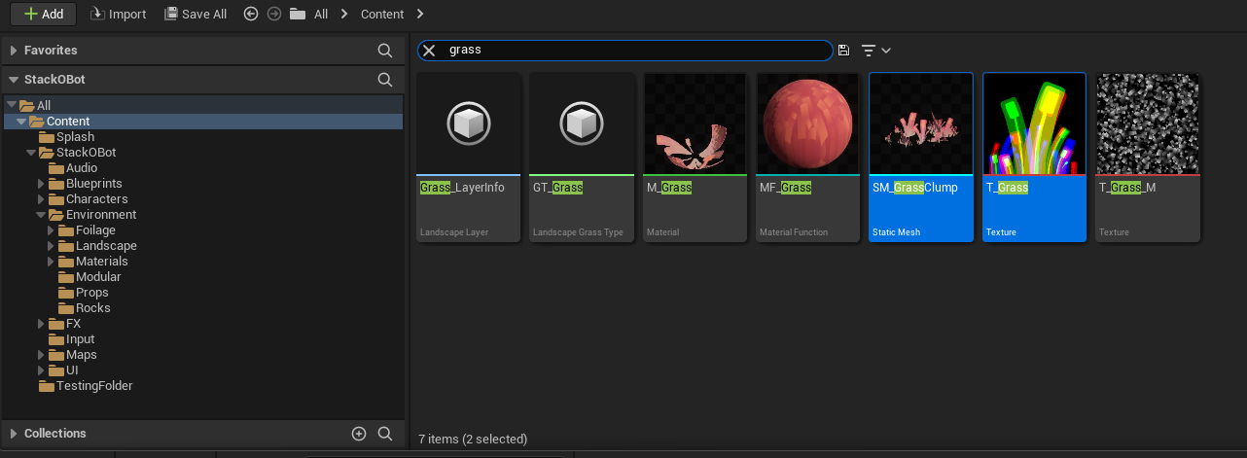
Task: Select the T_Grass texture asset
Action: pos(1034,158)
